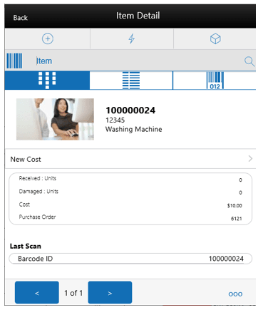Select item number 100000024 heading
Screen dimensions: 258x310
click(x=130, y=110)
